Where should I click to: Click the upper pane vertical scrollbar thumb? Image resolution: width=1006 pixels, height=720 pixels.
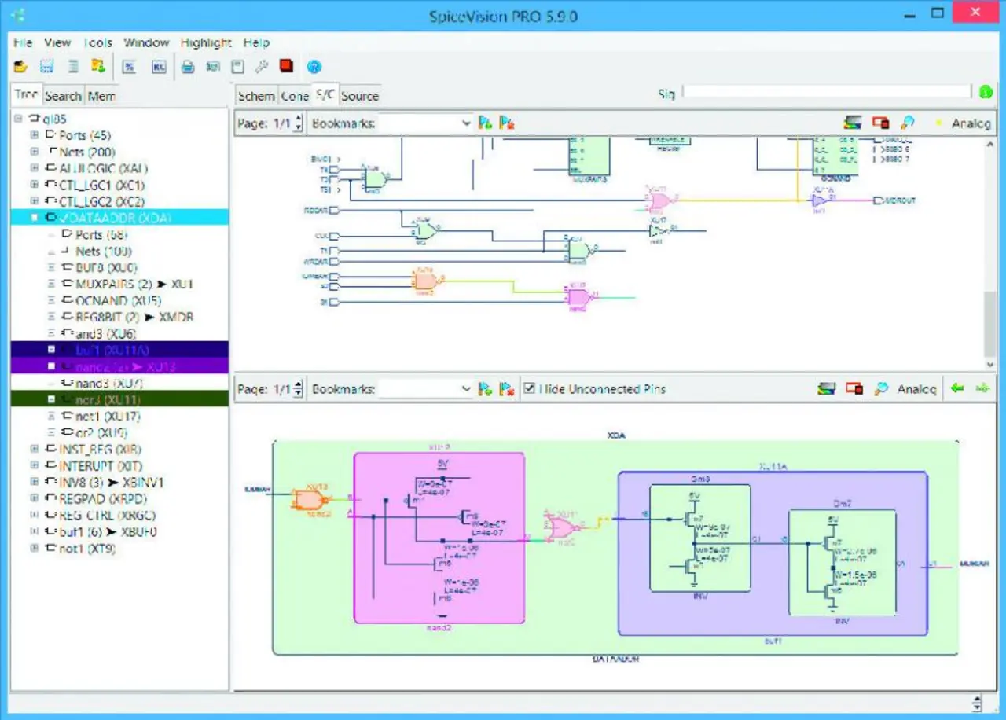click(989, 325)
